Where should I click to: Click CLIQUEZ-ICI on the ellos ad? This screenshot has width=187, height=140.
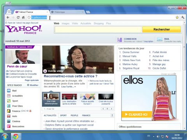136,114
